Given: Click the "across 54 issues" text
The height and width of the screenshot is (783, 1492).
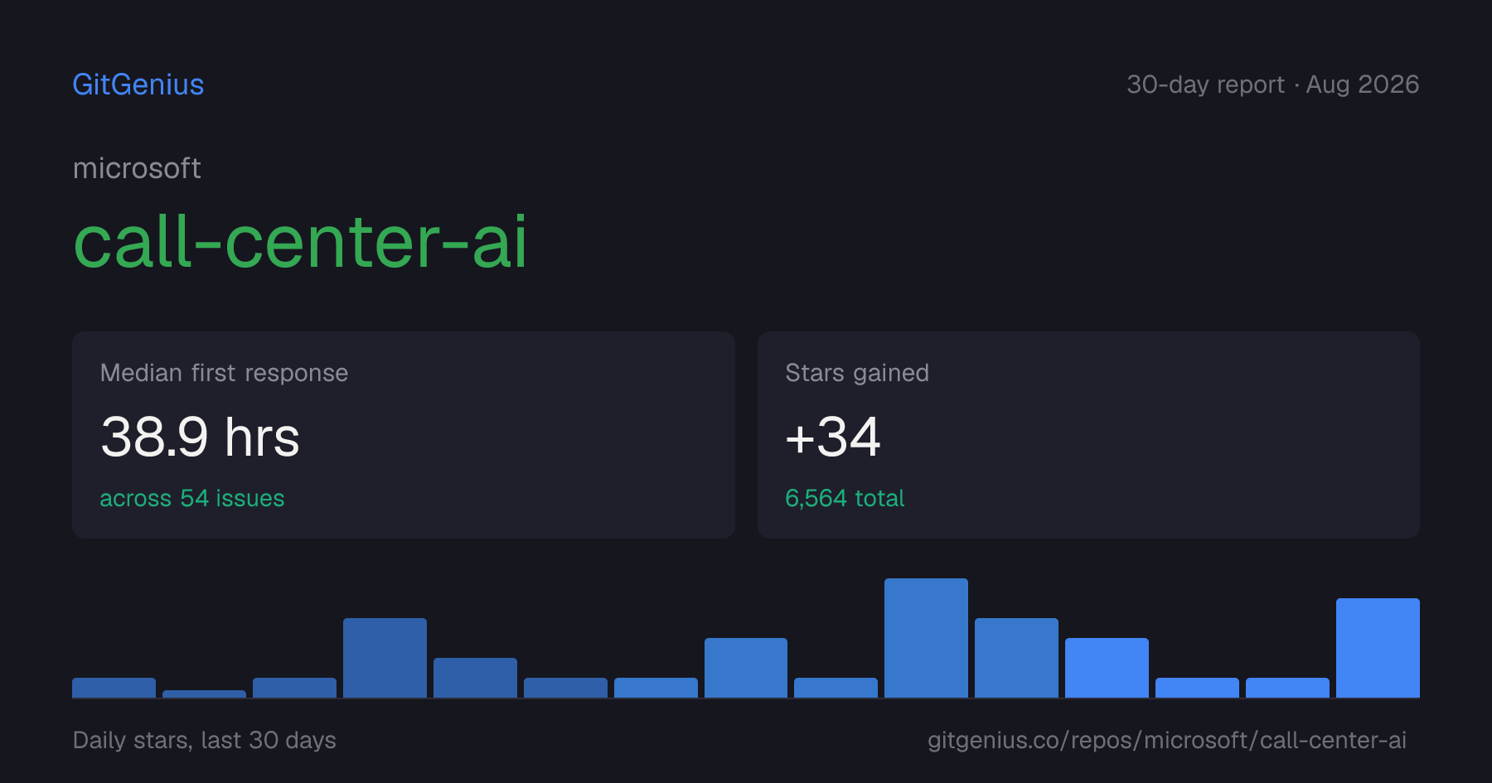Looking at the screenshot, I should 192,498.
